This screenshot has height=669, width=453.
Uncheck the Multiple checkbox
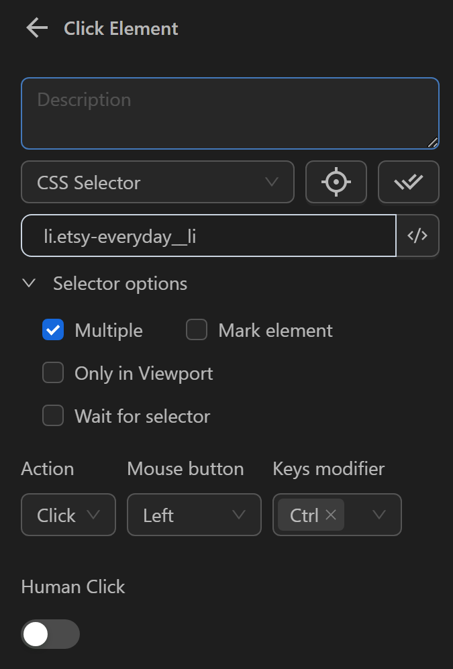click(x=53, y=329)
